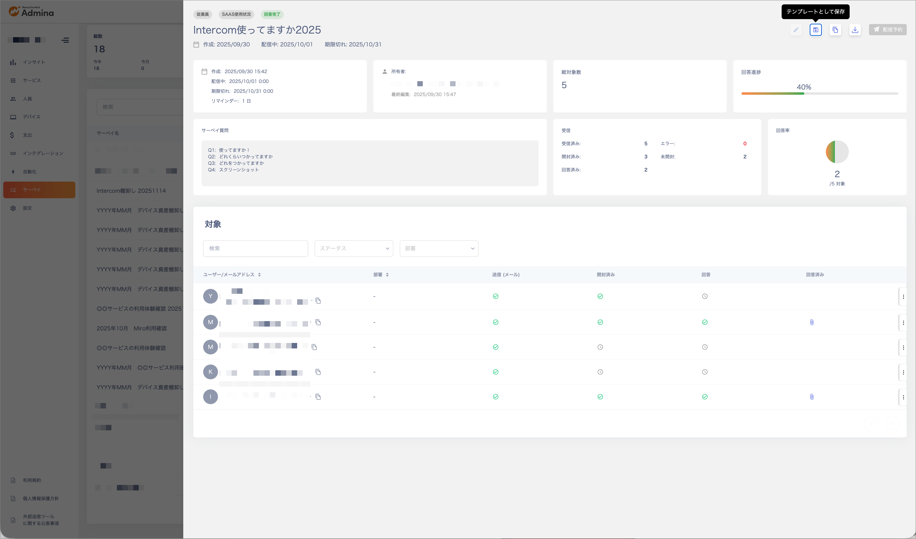The image size is (916, 539).
Task: Open 支出 in the sidebar
Action: 39,135
